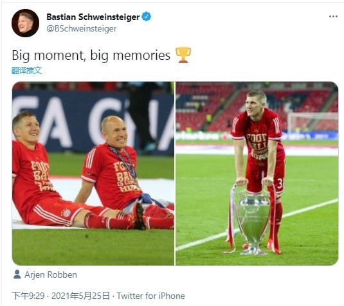Open the @BSchweinsteiger handle link

click(82, 29)
